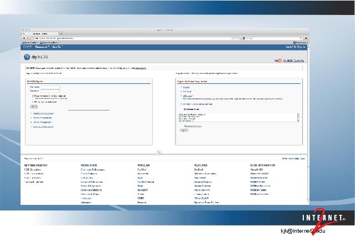Viewport: 355px width, 236px height.
Task: Click the YouTube icon near My NCBI Overview
Action: click(278, 61)
